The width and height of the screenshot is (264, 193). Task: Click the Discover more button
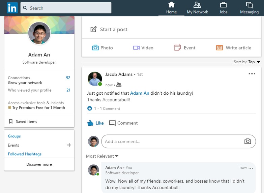point(39,164)
